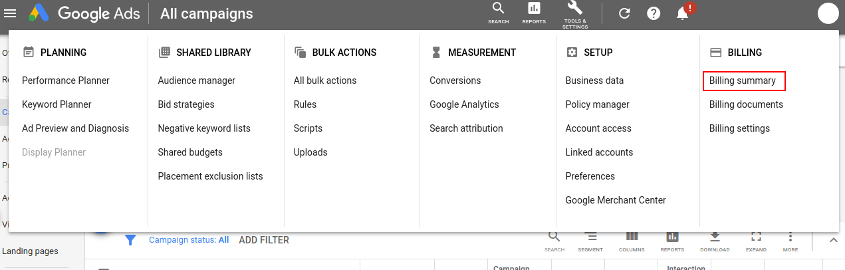
Task: Open the Segment icon in table toolbar
Action: tap(590, 242)
